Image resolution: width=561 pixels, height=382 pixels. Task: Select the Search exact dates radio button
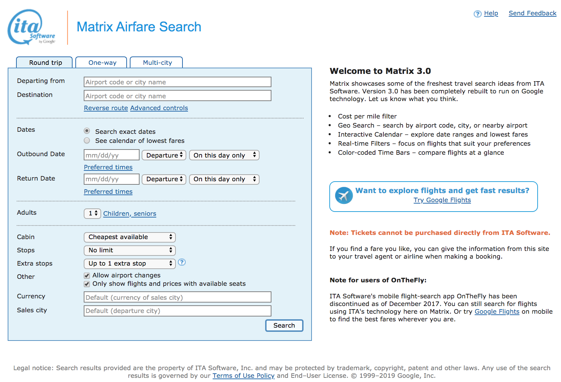tap(87, 131)
